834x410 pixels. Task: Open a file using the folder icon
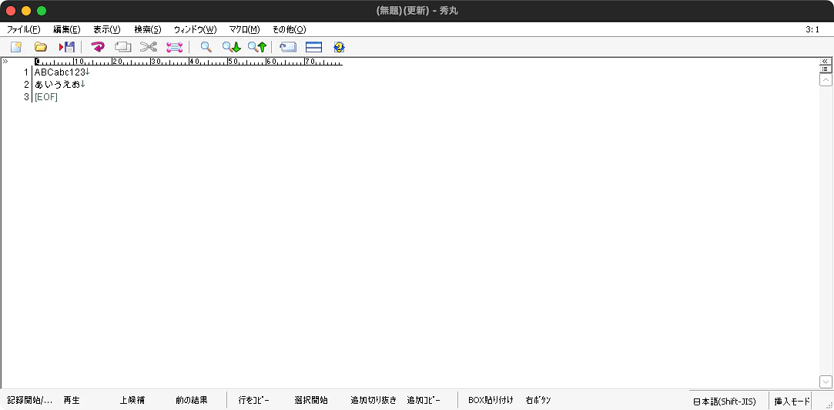point(41,47)
